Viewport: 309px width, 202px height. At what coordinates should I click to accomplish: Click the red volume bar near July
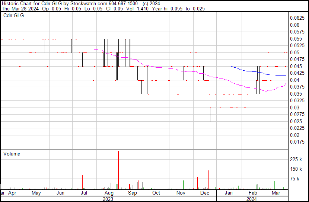(x=82, y=182)
